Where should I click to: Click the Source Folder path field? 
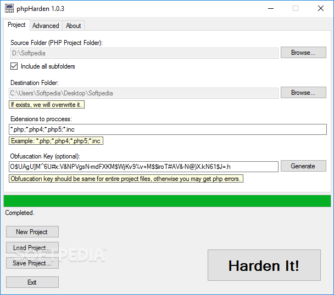pos(144,53)
